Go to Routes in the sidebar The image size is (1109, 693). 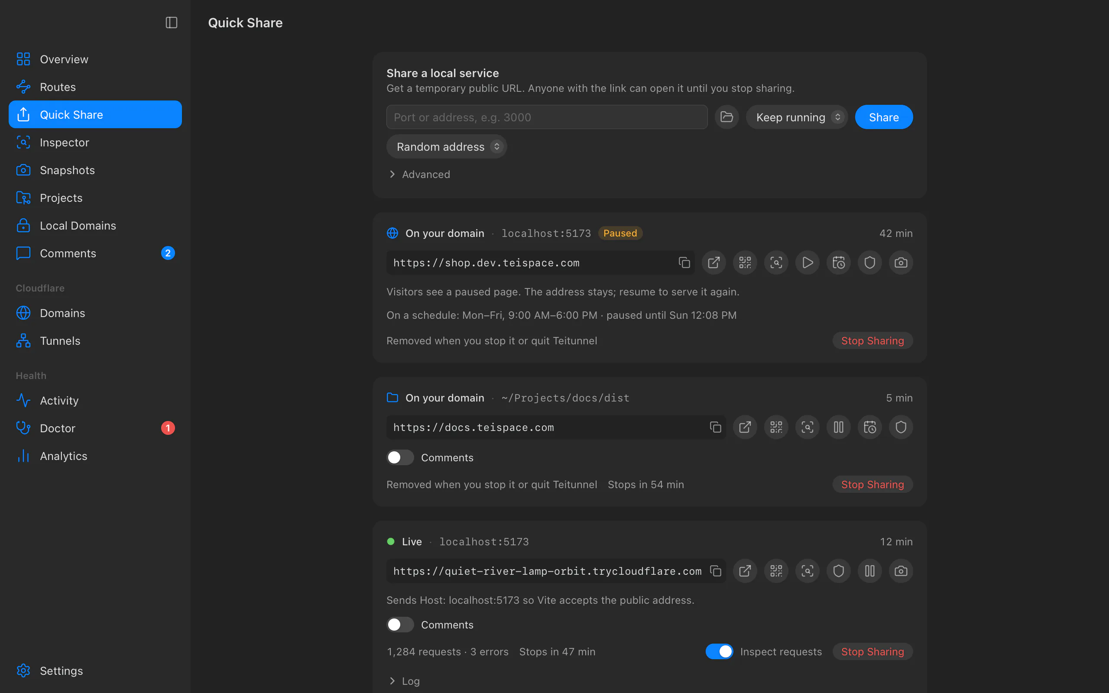pyautogui.click(x=95, y=87)
